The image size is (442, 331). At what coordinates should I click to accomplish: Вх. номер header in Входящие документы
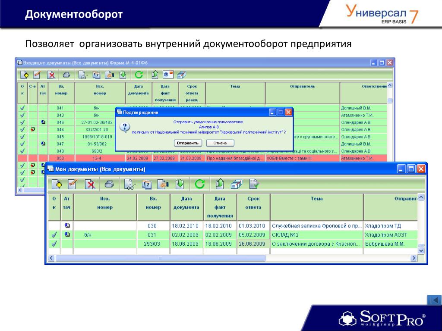pos(61,93)
